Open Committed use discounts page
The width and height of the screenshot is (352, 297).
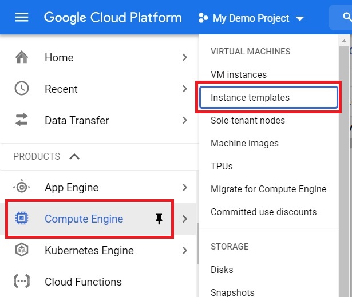[263, 212]
